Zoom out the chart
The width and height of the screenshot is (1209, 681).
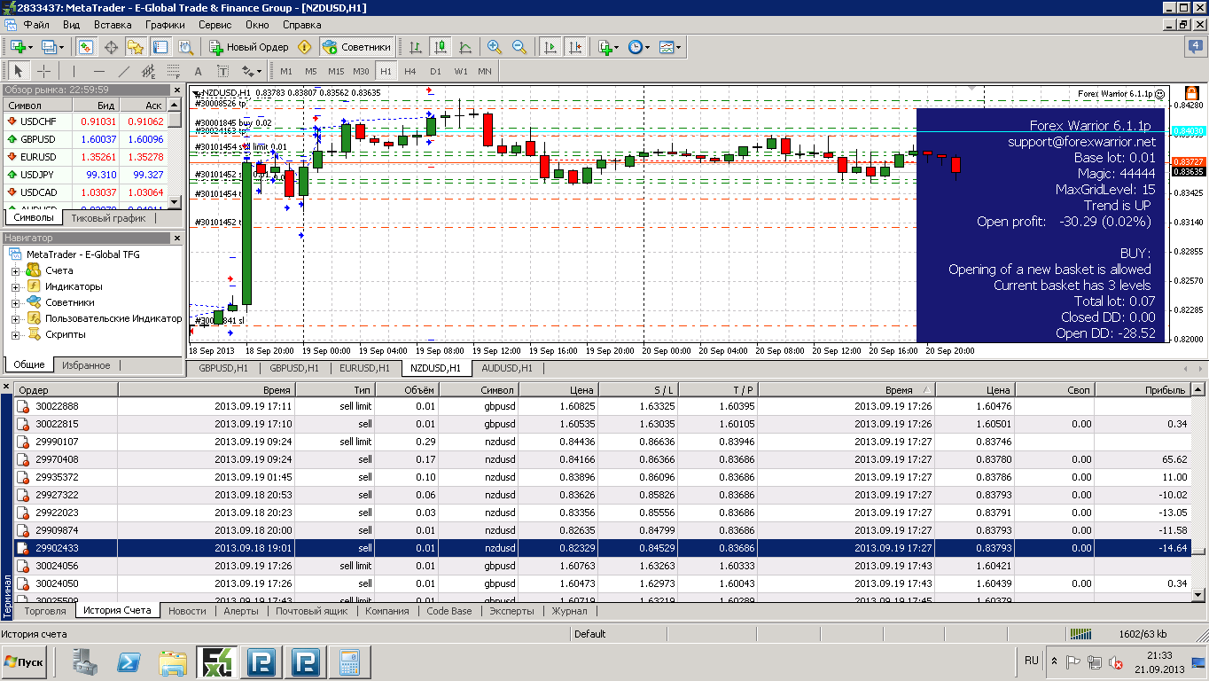[x=519, y=47]
